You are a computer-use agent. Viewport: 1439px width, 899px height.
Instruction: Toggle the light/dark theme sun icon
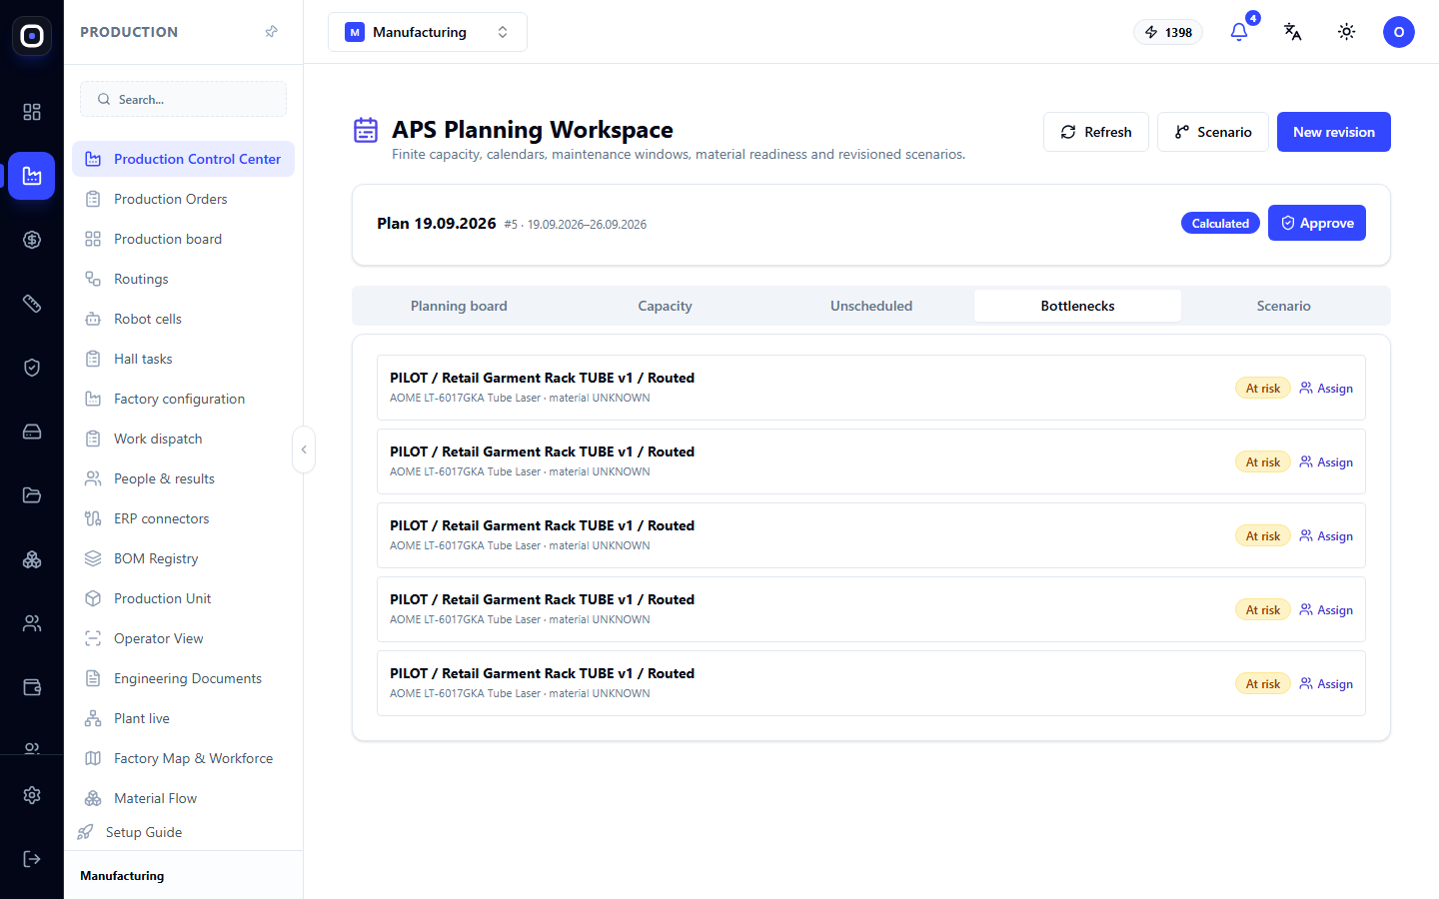pos(1347,32)
